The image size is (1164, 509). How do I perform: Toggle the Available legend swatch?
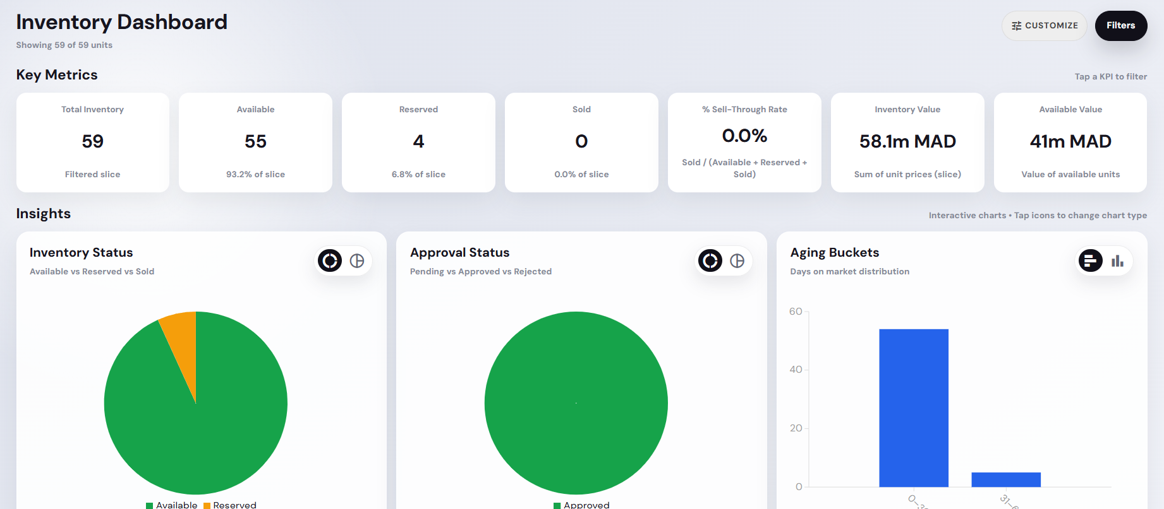tap(150, 505)
